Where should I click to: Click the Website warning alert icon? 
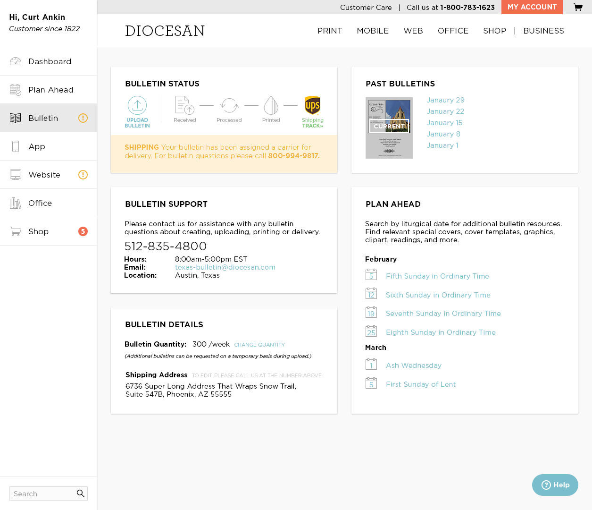(x=83, y=175)
